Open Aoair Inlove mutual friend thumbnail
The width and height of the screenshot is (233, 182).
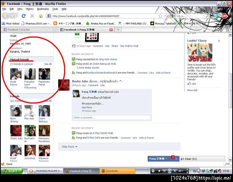(16, 74)
